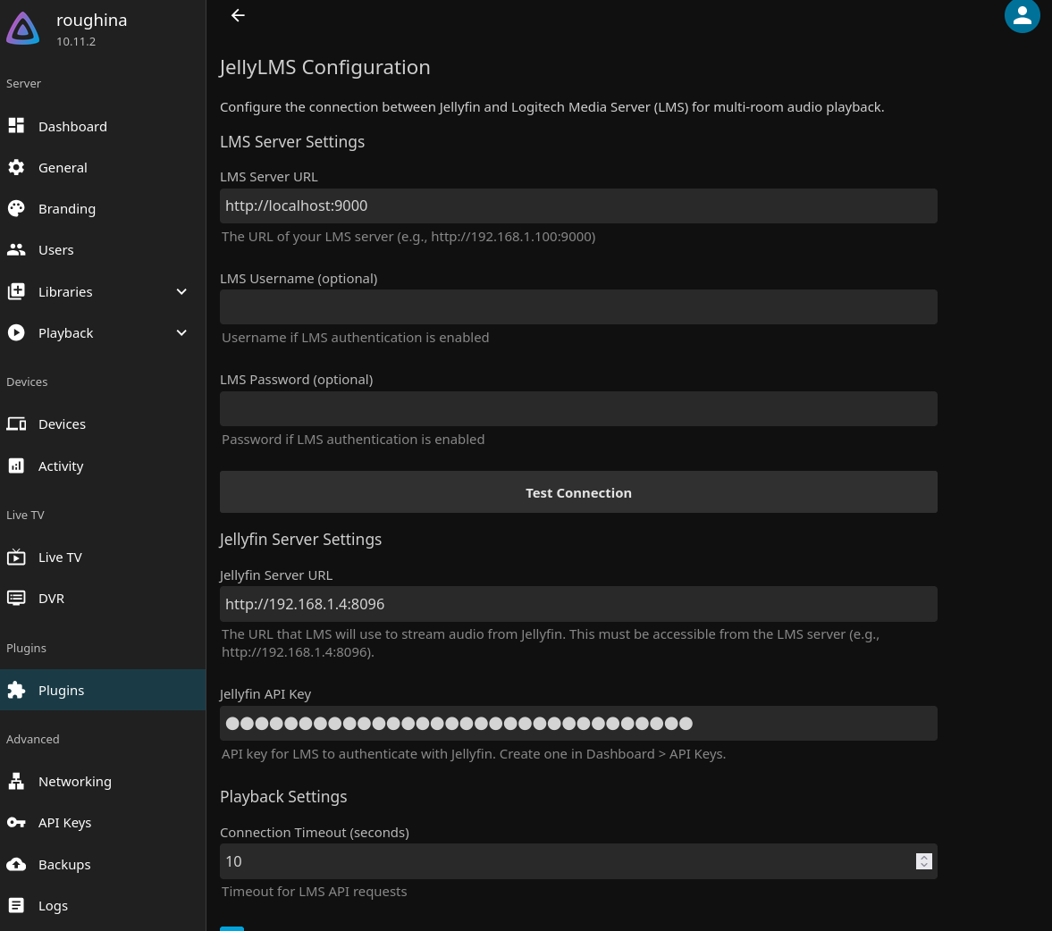Click the back arrow above JellyLMS Configuration
The width and height of the screenshot is (1052, 931).
[x=238, y=15]
